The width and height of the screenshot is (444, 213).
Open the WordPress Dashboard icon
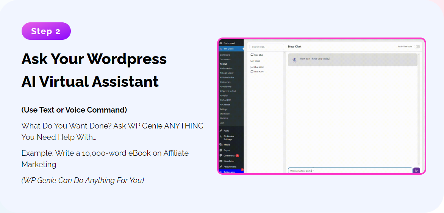221,43
